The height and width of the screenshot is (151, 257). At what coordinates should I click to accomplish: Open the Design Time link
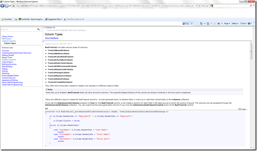[7, 58]
